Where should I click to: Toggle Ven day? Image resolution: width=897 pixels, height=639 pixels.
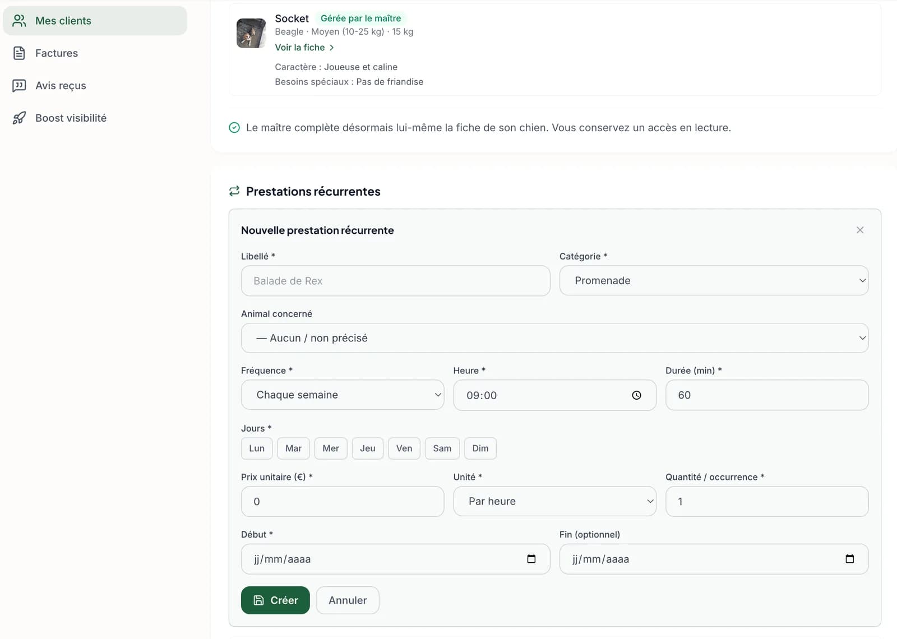pyautogui.click(x=404, y=448)
